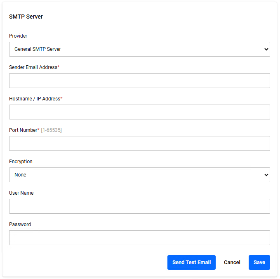Viewport: 280px width, 279px height.
Task: Click the [1-65535] range hint
Action: 52,130
